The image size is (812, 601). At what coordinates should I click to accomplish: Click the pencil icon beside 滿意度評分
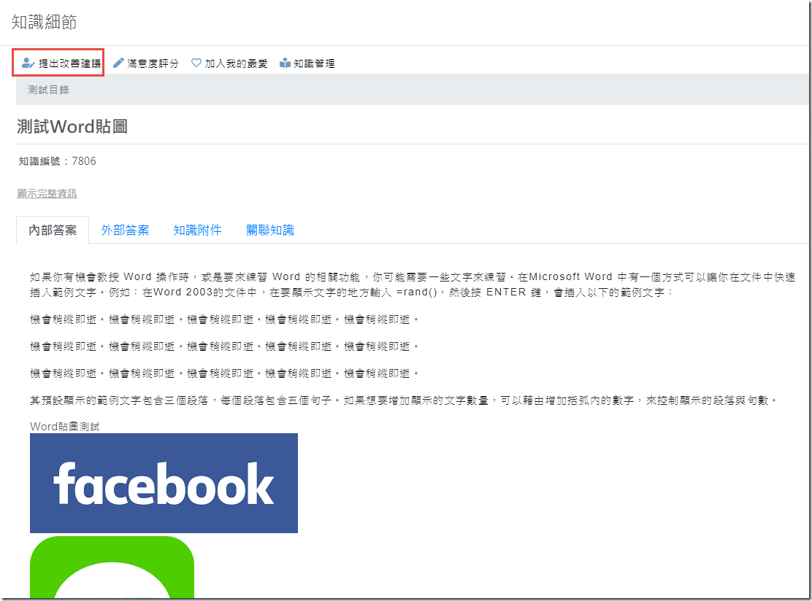pyautogui.click(x=118, y=63)
